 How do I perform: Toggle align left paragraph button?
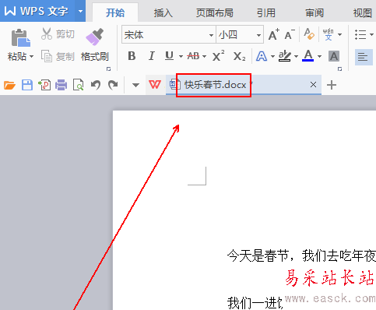click(363, 57)
